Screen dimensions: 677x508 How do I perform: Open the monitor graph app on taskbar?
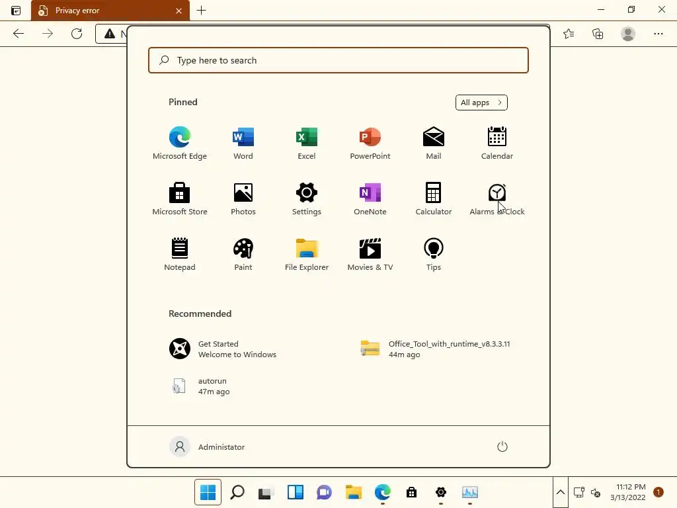click(x=470, y=492)
